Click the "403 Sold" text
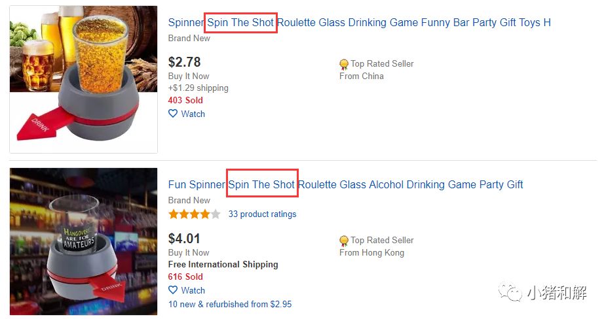606x319 pixels. click(x=185, y=100)
